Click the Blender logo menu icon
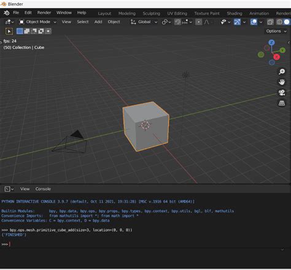The width and height of the screenshot is (291, 270). click(x=7, y=13)
